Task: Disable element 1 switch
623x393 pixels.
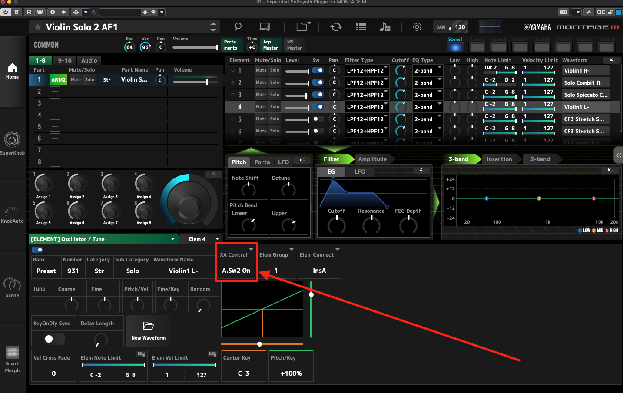Action: click(x=318, y=70)
